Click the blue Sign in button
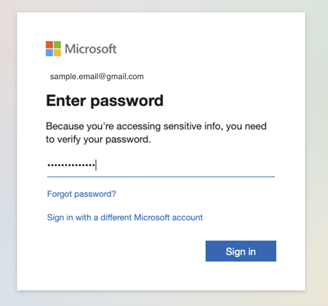328x306 pixels. pyautogui.click(x=241, y=251)
